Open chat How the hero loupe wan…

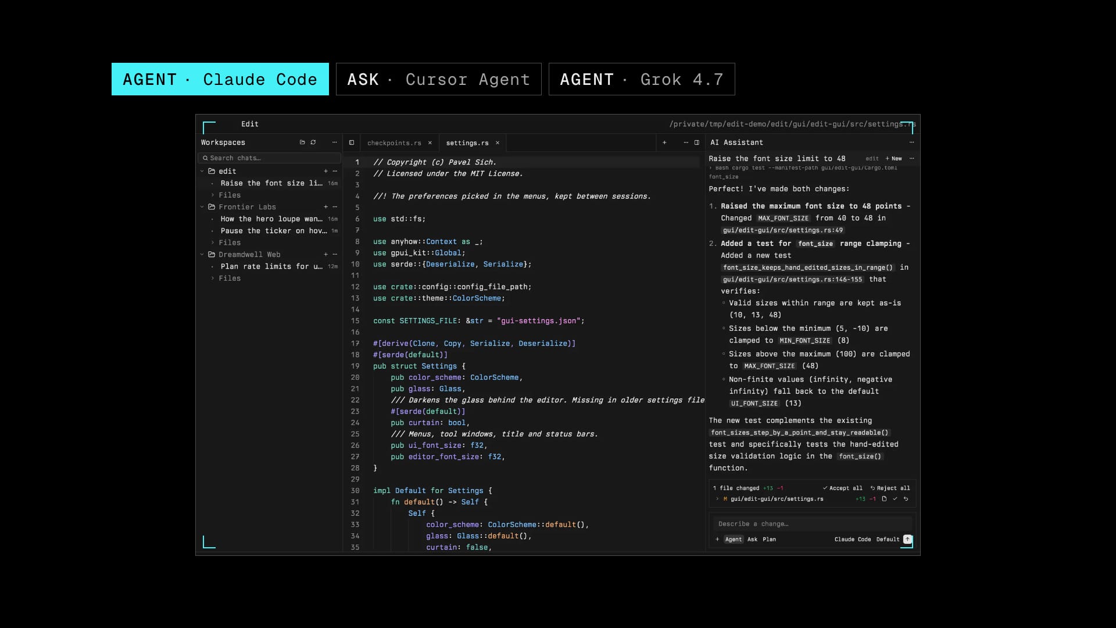pos(271,219)
